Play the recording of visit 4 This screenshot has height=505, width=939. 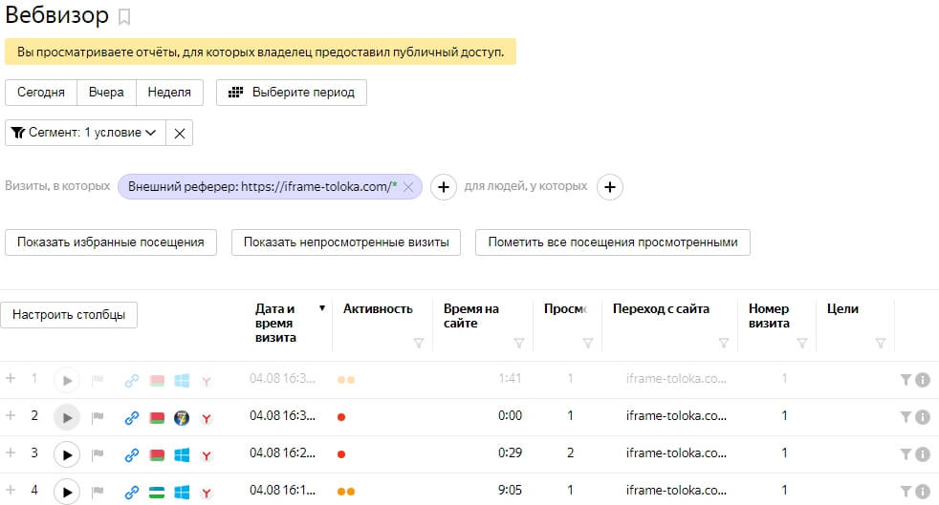(67, 492)
